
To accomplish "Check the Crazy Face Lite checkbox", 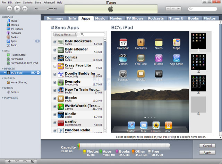I will (x=55, y=66).
